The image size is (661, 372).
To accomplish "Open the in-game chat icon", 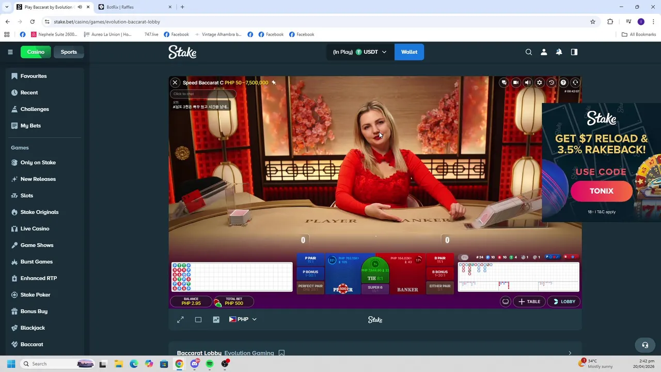I will click(504, 83).
